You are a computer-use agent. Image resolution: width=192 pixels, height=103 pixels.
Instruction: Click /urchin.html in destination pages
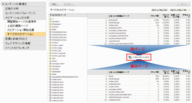pyautogui.click(x=114, y=87)
